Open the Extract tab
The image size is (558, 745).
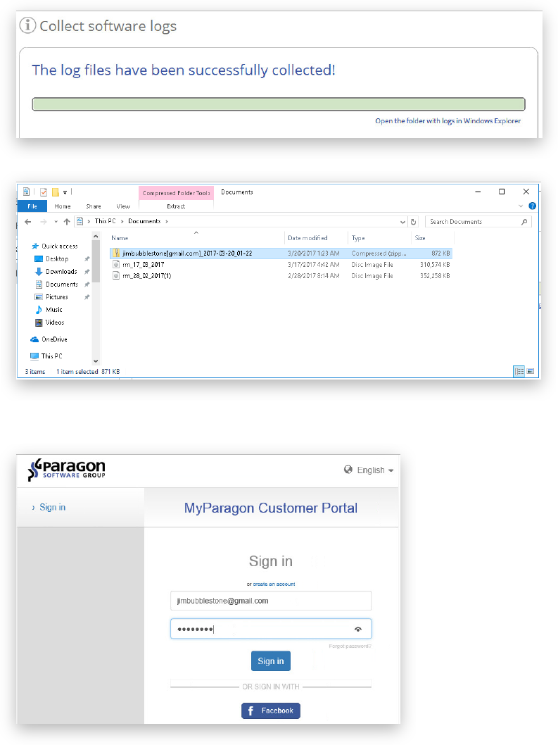pyautogui.click(x=176, y=206)
